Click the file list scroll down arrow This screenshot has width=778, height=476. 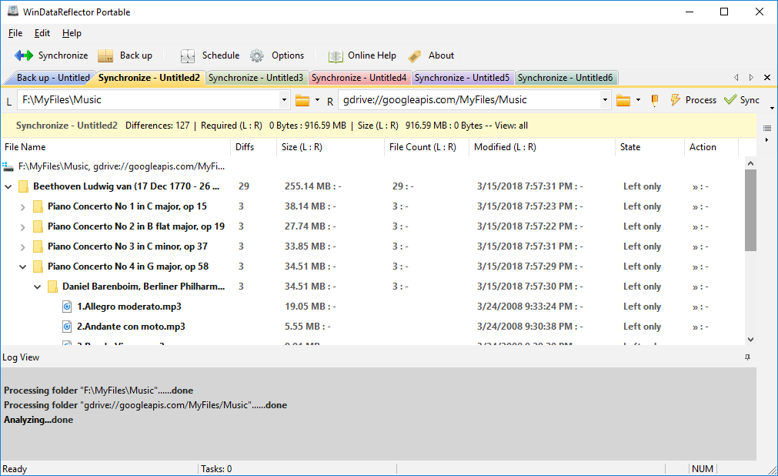750,340
